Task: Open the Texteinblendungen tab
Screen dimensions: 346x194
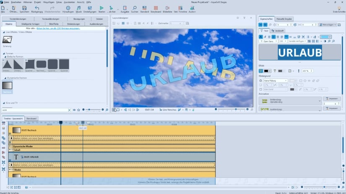Action: pyautogui.click(x=18, y=19)
